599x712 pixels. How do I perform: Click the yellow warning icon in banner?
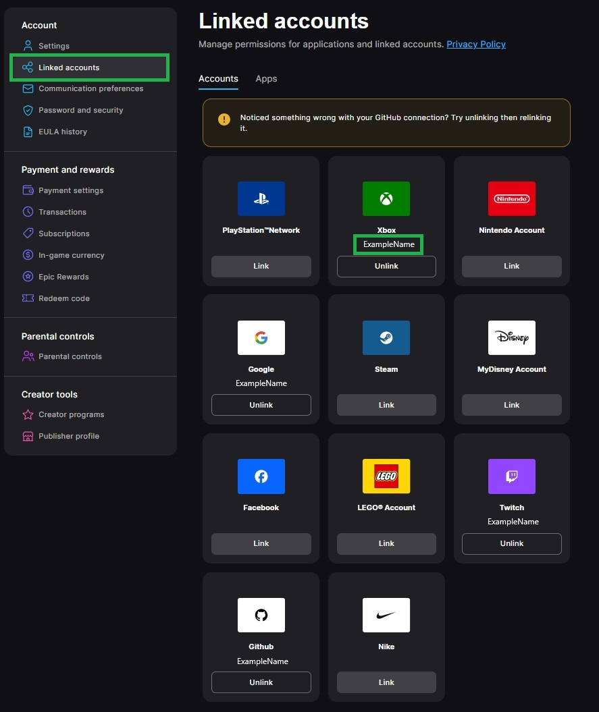(224, 119)
